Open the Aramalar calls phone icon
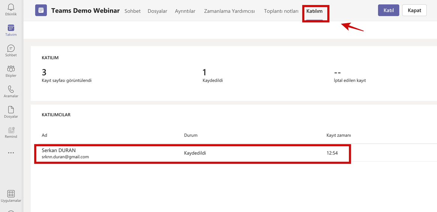The height and width of the screenshot is (212, 437). (x=11, y=89)
